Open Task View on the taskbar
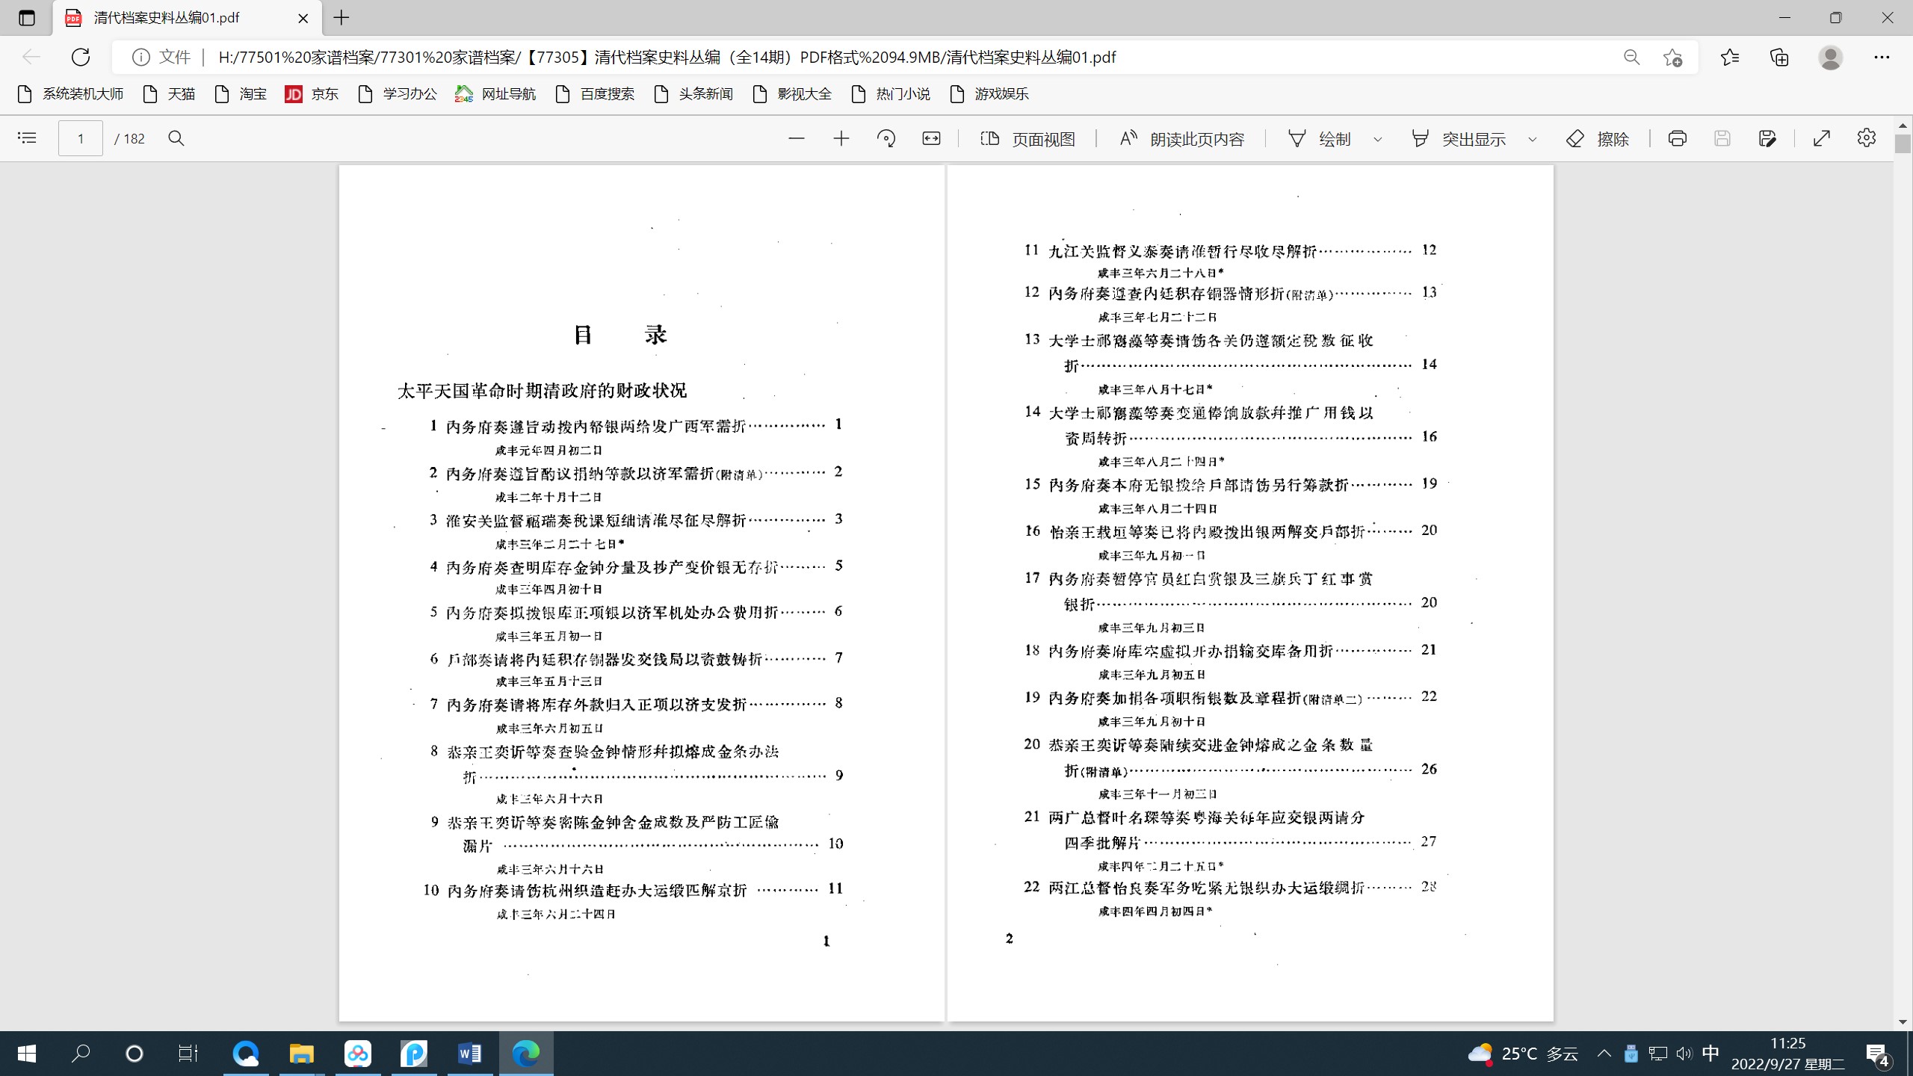The width and height of the screenshot is (1913, 1076). [x=188, y=1054]
